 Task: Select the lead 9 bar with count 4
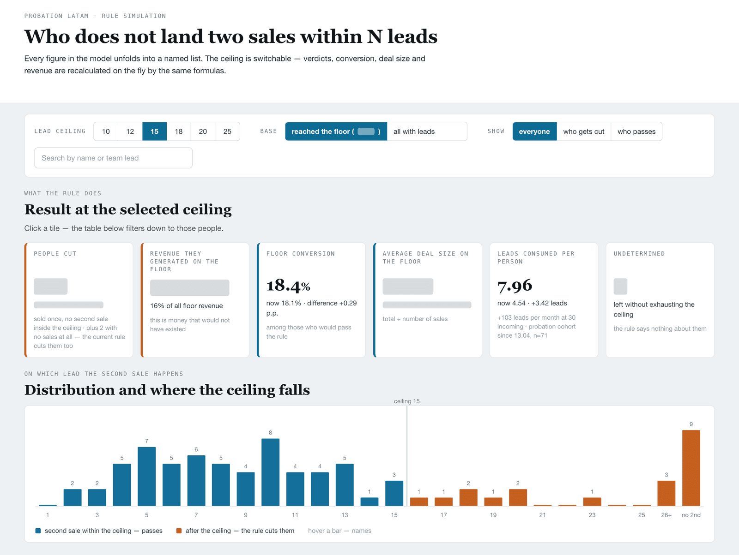tap(246, 489)
